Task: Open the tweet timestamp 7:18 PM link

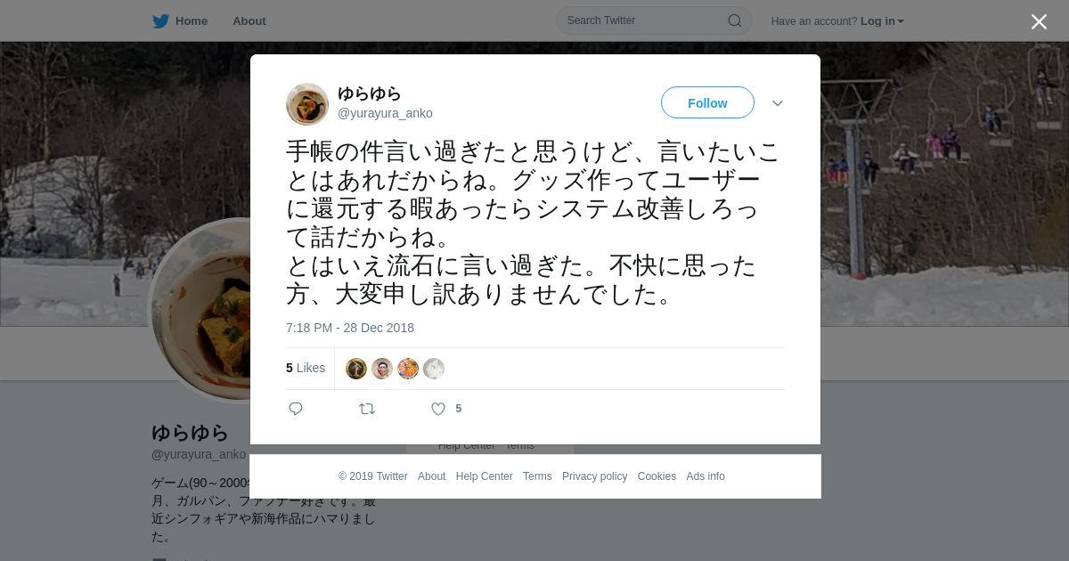Action: tap(350, 328)
